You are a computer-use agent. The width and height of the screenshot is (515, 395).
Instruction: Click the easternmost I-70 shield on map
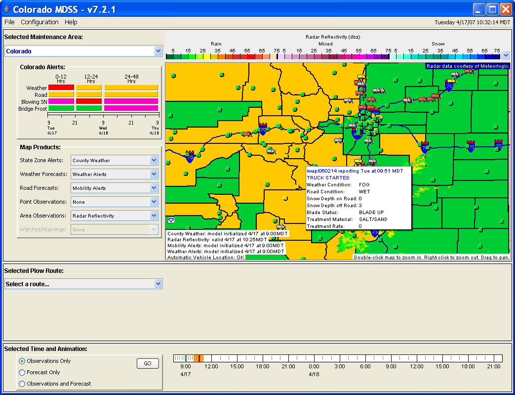pyautogui.click(x=498, y=145)
